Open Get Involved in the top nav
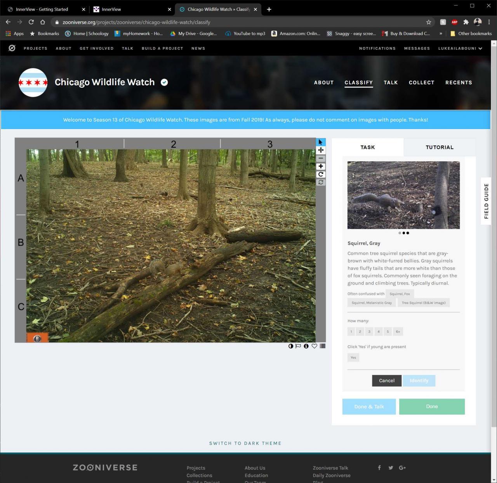Image resolution: width=497 pixels, height=483 pixels. click(97, 48)
